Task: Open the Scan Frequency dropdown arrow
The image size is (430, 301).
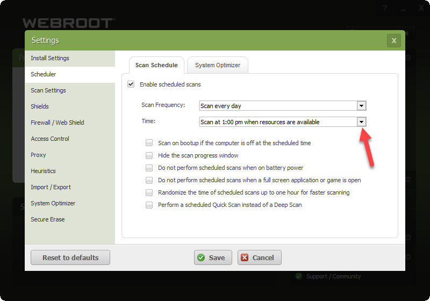Action: pos(361,106)
